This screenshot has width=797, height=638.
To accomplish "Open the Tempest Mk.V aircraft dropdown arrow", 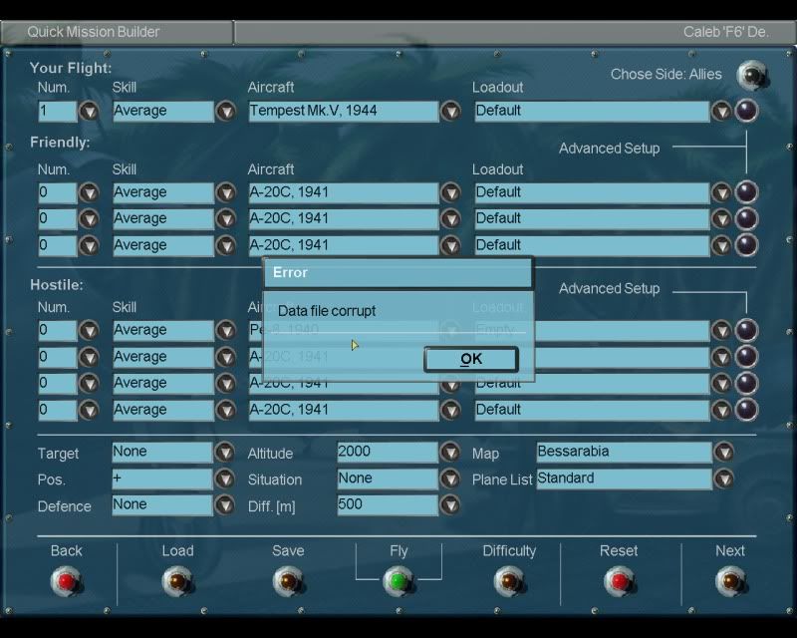I will (450, 111).
